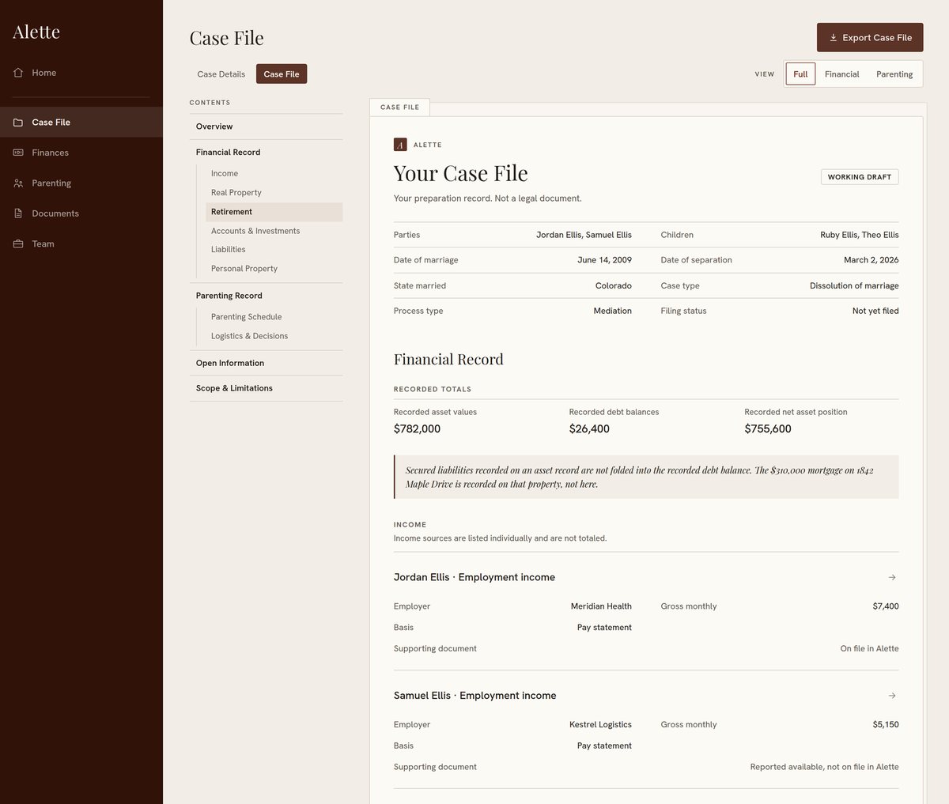Jump to Parenting Record in contents
The height and width of the screenshot is (804, 949).
[266, 296]
